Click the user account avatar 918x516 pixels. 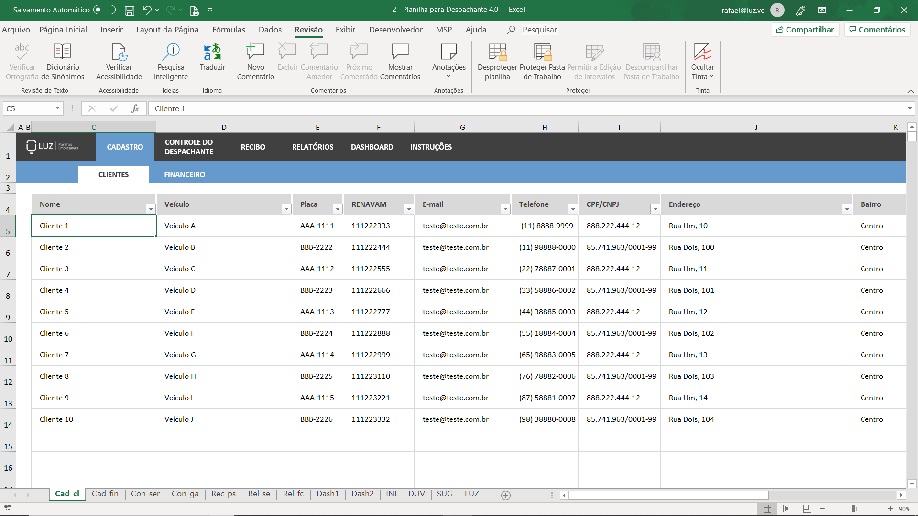[x=777, y=10]
